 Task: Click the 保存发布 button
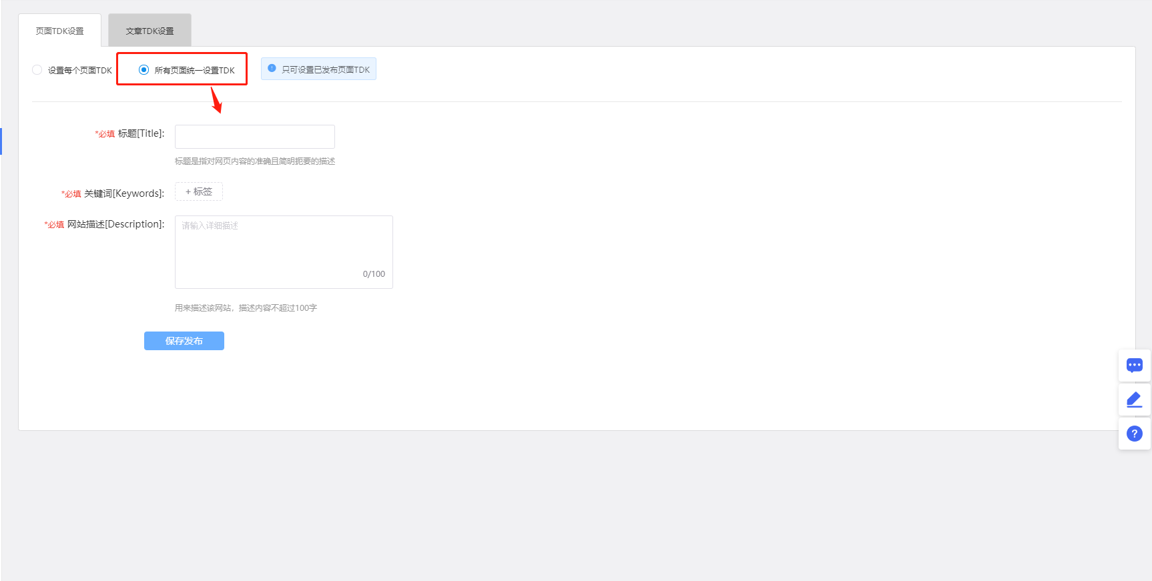[184, 341]
